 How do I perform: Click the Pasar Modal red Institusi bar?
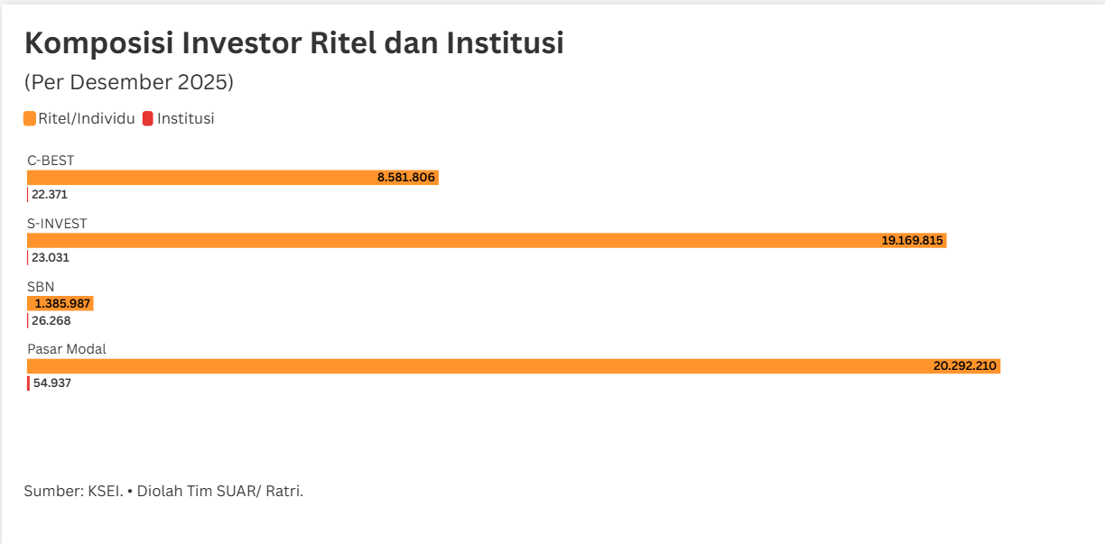(28, 383)
